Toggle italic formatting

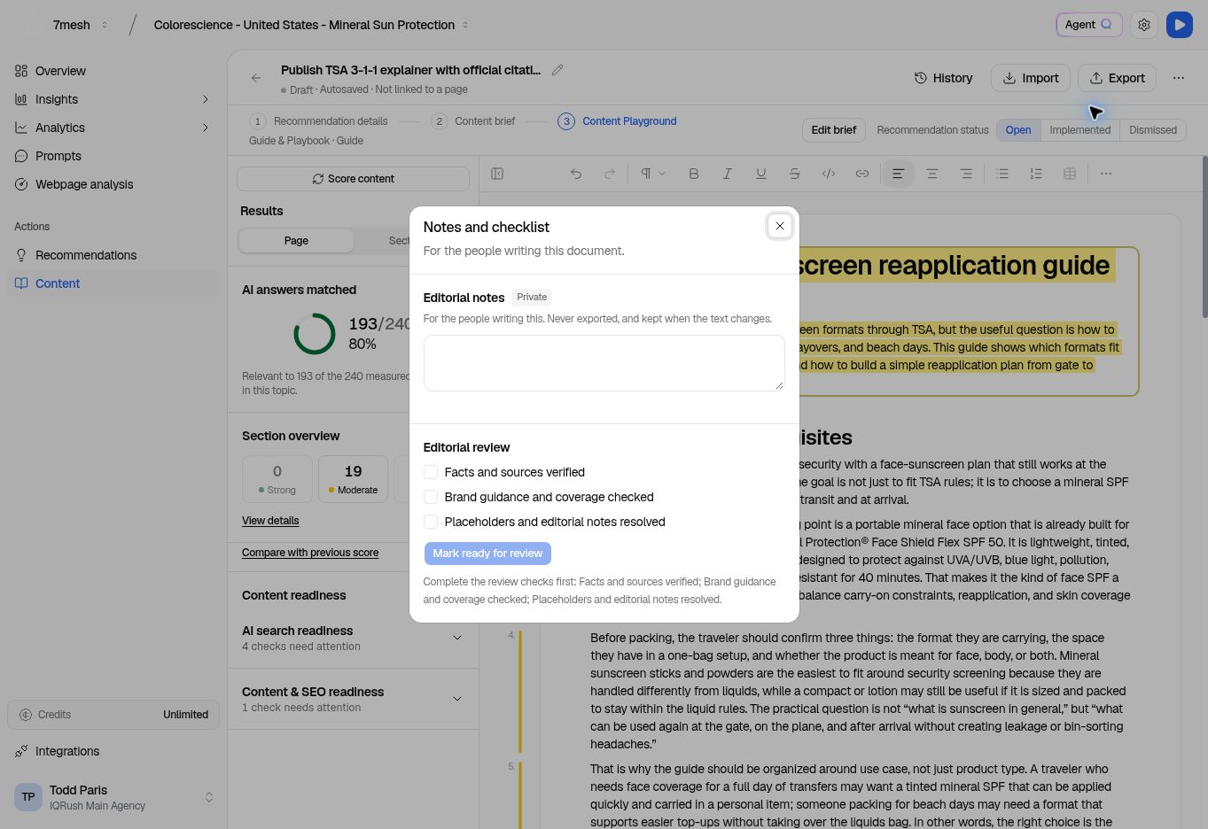[728, 174]
